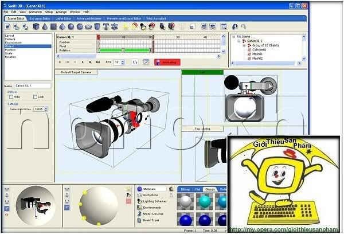Screen dimensions: 344x234
Task: Select Mesh01 in the scene tree
Action: [257, 54]
